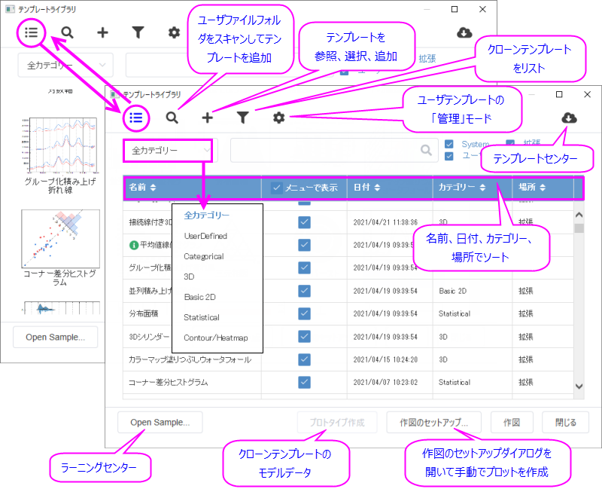Screen dimensions: 602x489
Task: Open Template Center cloud icon in front window
Action: click(569, 118)
